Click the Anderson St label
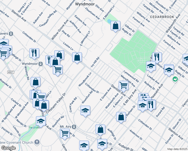This screenshot has width=188, height=151. [x=136, y=135]
